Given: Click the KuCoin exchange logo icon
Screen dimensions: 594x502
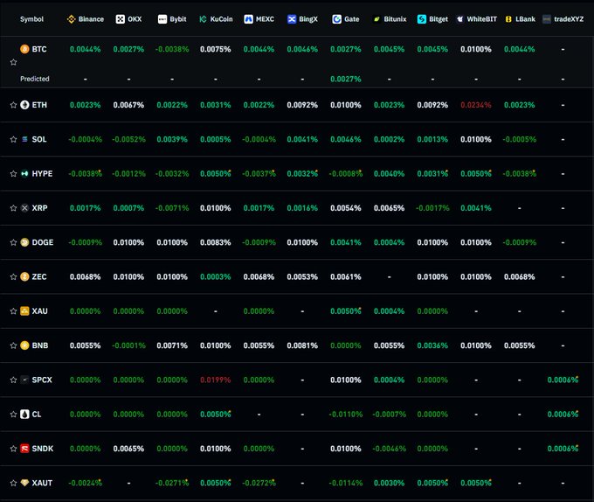Looking at the screenshot, I should [x=203, y=19].
